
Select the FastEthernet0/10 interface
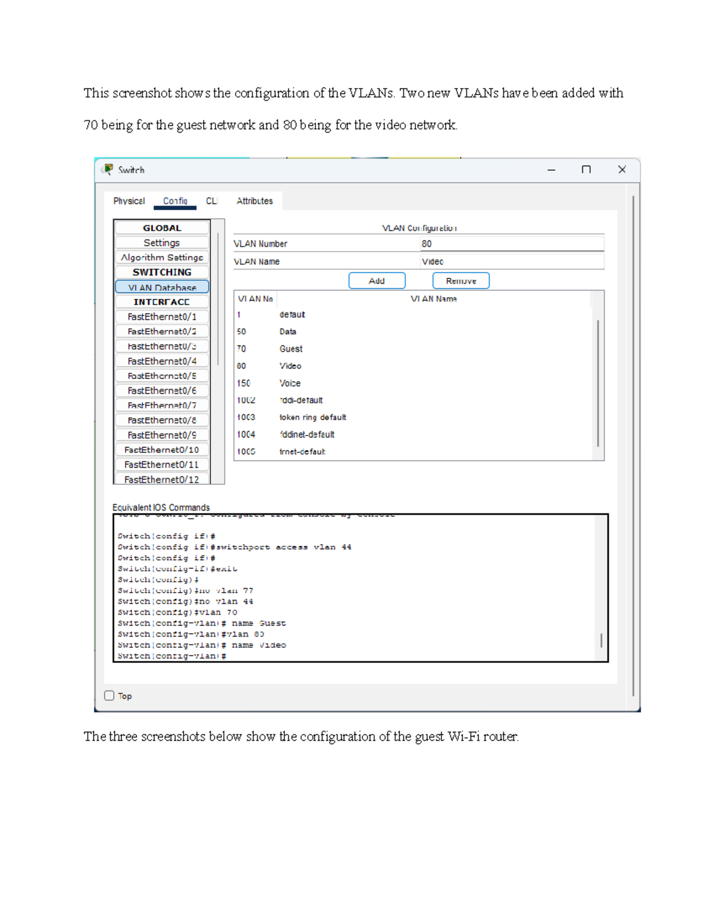161,449
